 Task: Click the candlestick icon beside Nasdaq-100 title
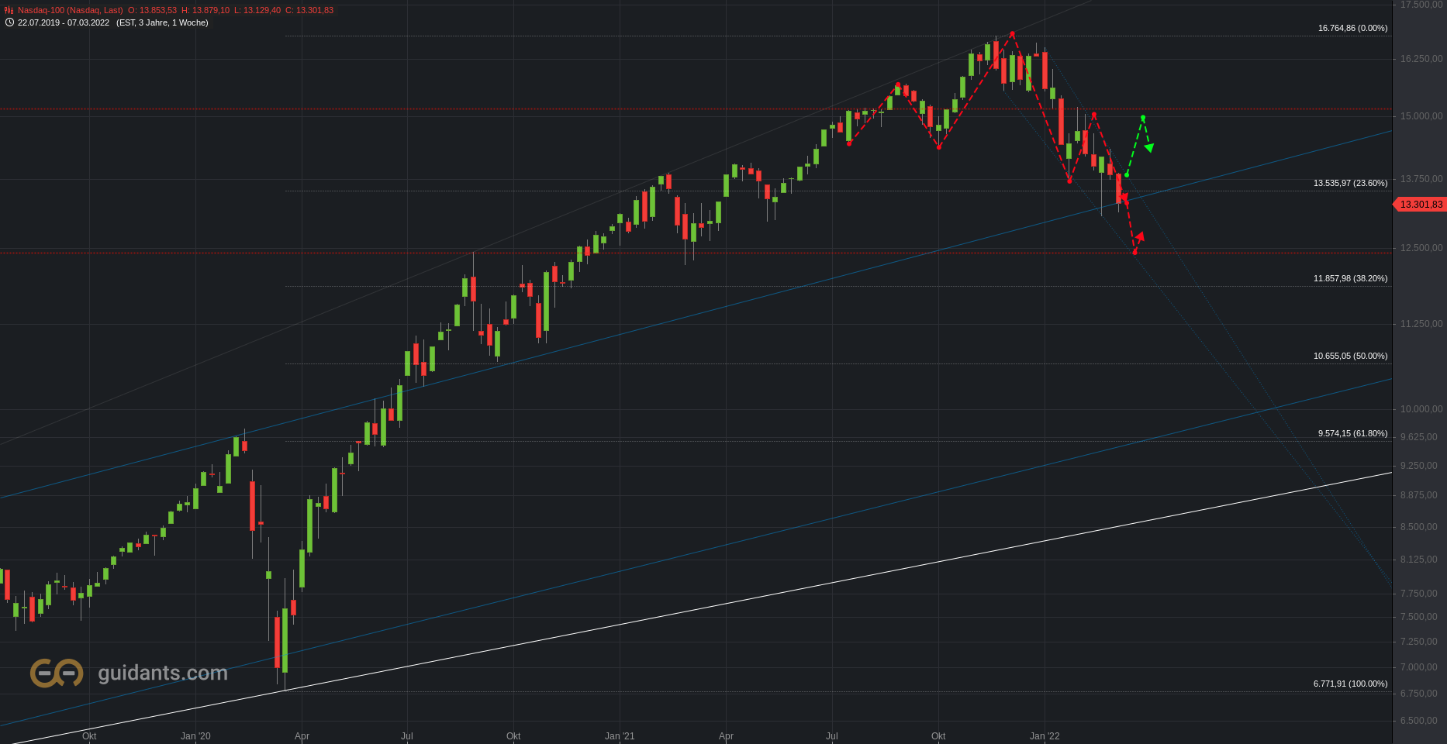pyautogui.click(x=9, y=10)
